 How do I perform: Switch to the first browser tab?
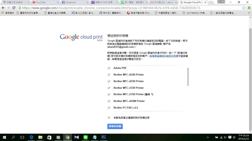[x=16, y=2]
